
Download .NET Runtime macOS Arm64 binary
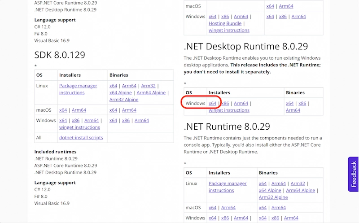pos(279,207)
